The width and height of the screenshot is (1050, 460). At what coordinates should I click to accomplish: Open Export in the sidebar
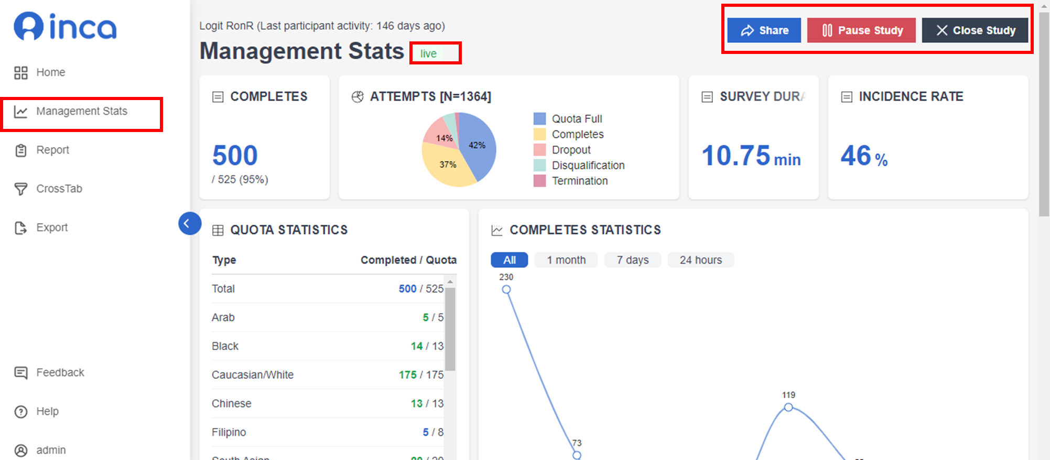tap(52, 227)
